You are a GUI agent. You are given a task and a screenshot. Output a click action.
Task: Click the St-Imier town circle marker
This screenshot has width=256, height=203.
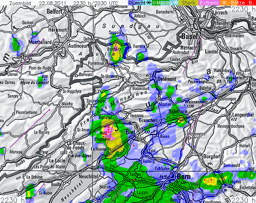point(92,131)
